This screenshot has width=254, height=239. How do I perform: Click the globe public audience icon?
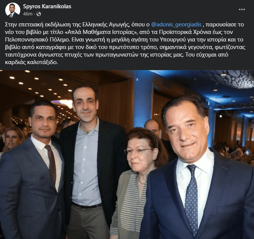click(x=39, y=14)
